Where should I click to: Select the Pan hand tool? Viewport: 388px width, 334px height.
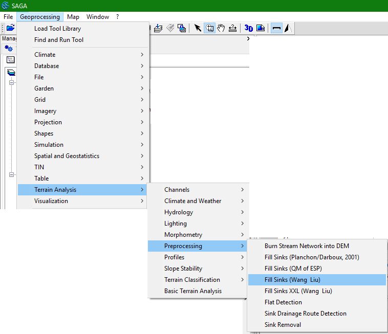(221, 28)
